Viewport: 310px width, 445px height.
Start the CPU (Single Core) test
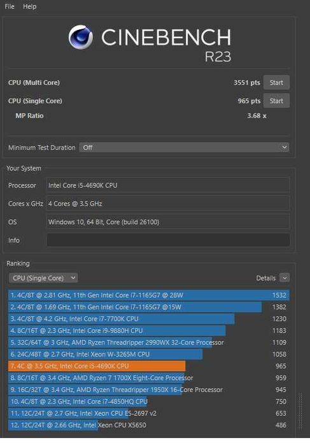[276, 101]
